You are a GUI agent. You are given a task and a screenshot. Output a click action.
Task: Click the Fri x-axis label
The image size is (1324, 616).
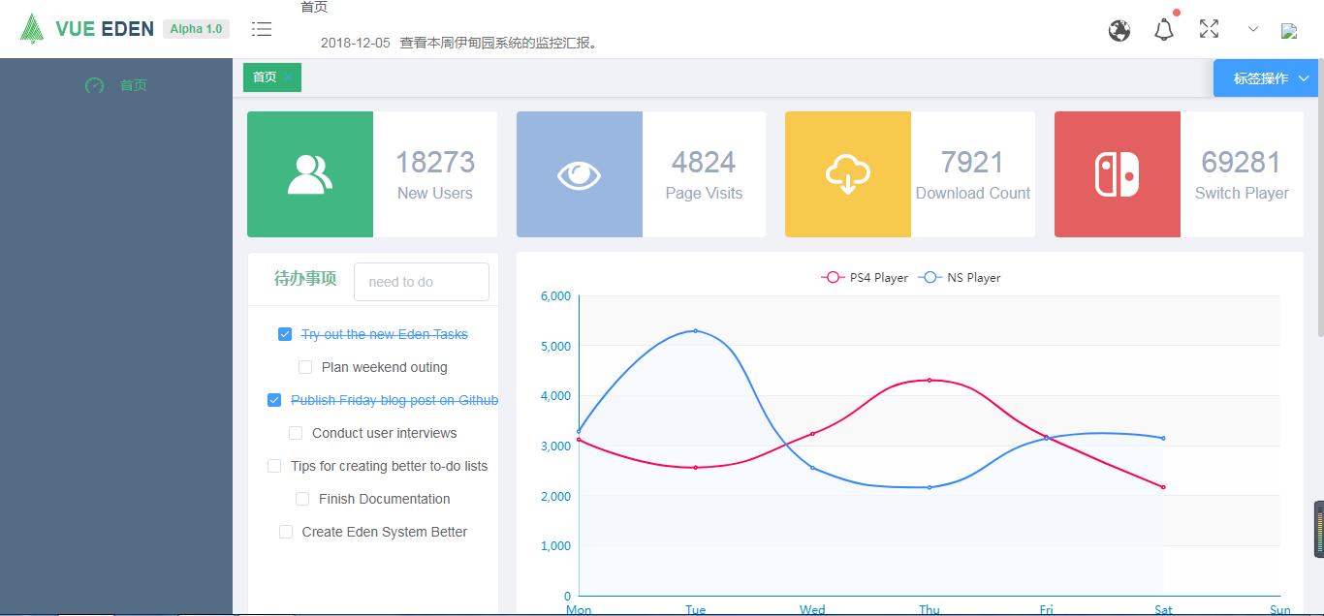pyautogui.click(x=1047, y=609)
